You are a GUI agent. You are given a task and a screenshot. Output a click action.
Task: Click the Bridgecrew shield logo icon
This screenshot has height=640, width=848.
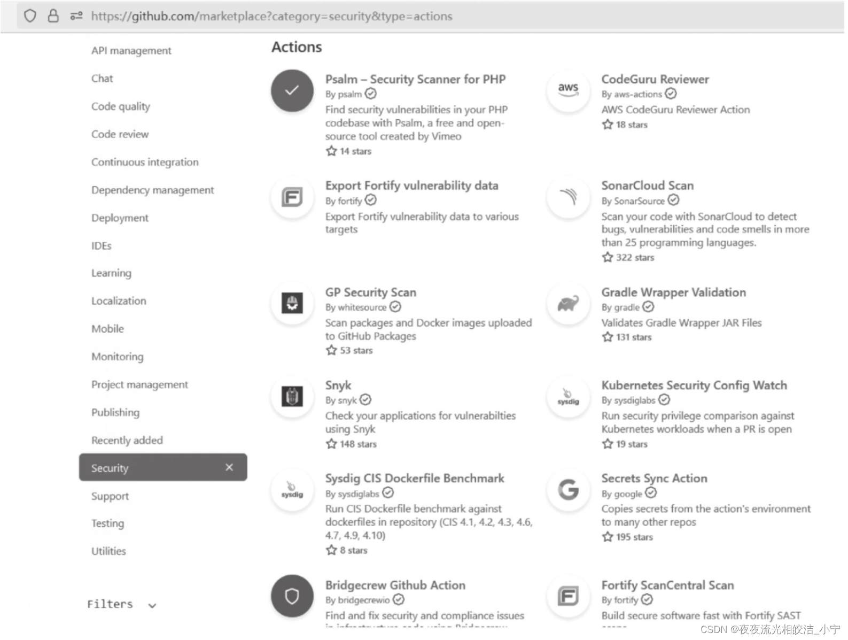pos(292,596)
